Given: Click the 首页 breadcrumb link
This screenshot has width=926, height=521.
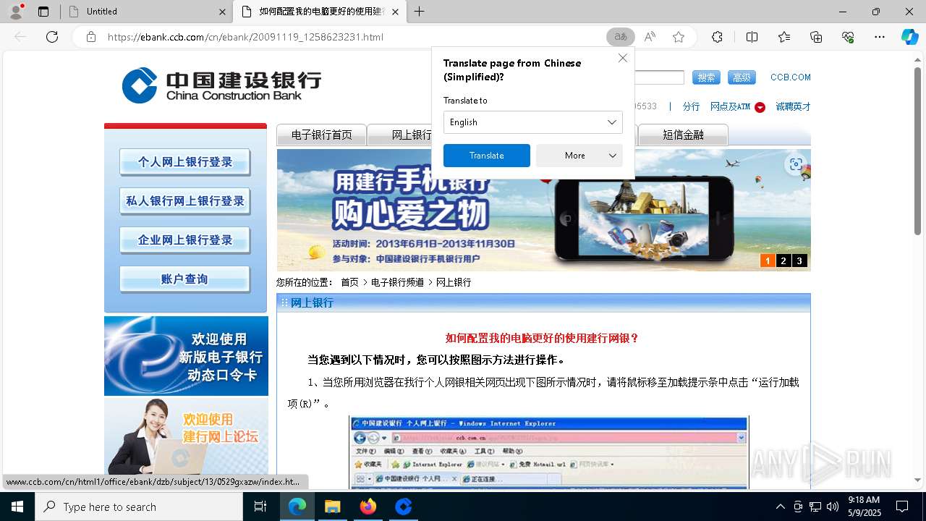Looking at the screenshot, I should 349,282.
